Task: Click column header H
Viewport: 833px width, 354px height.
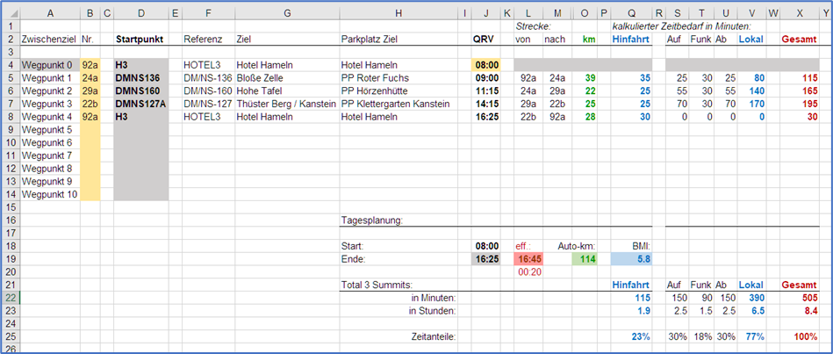Action: pos(399,12)
